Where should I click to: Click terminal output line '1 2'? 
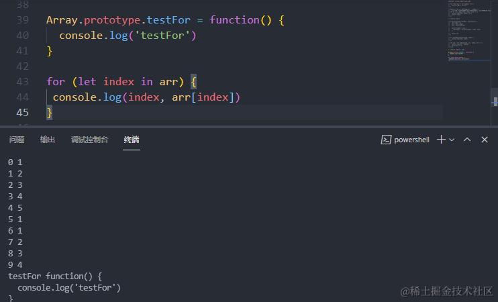15,174
